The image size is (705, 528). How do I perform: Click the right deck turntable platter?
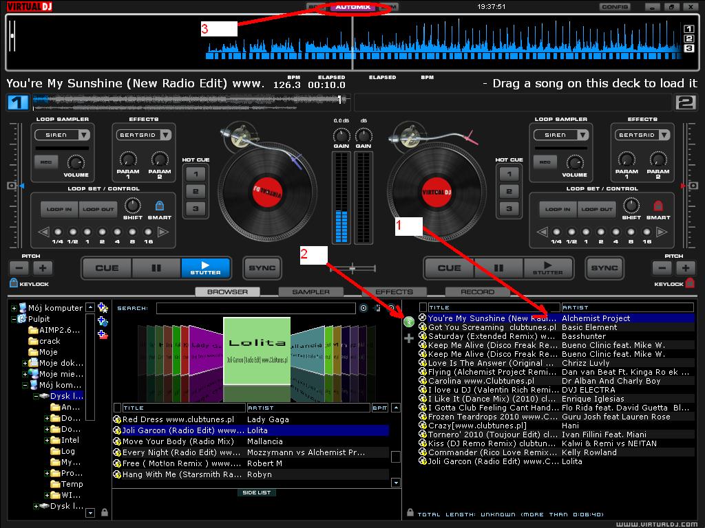(x=436, y=192)
